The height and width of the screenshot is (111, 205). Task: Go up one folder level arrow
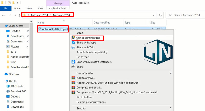(20, 15)
